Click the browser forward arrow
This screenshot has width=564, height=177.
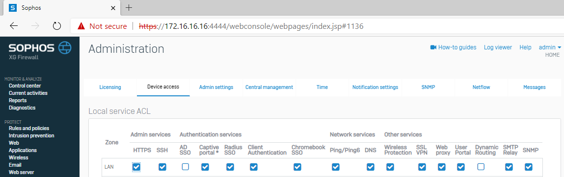[x=35, y=26]
